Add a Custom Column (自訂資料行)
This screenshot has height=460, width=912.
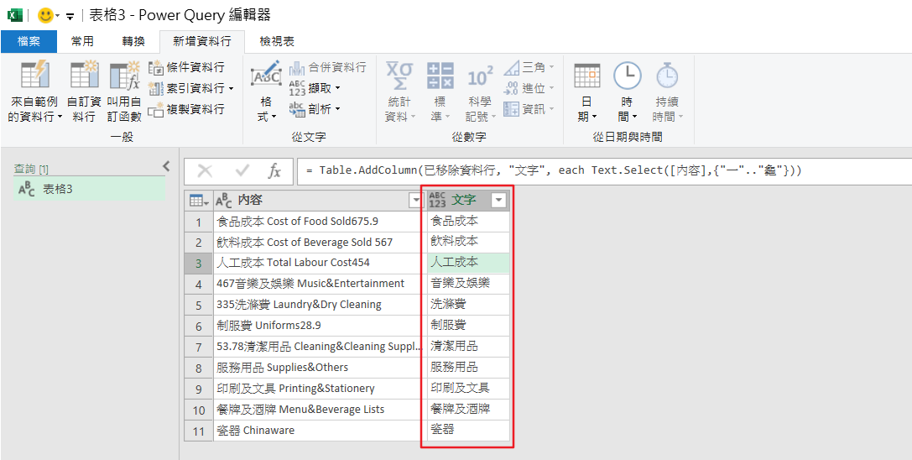pyautogui.click(x=85, y=91)
